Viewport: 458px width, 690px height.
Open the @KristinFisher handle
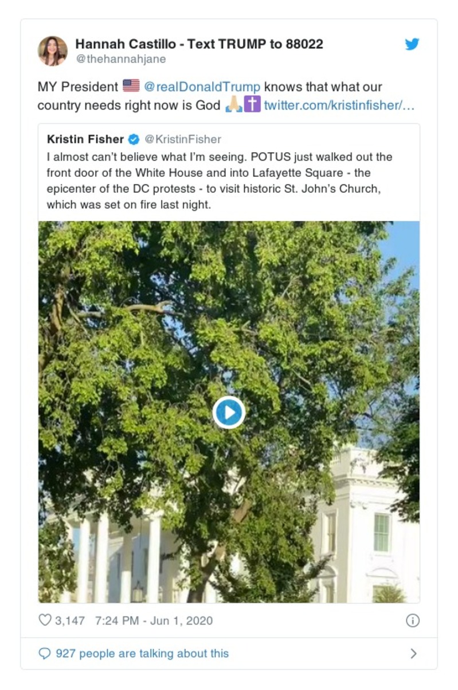tap(182, 139)
